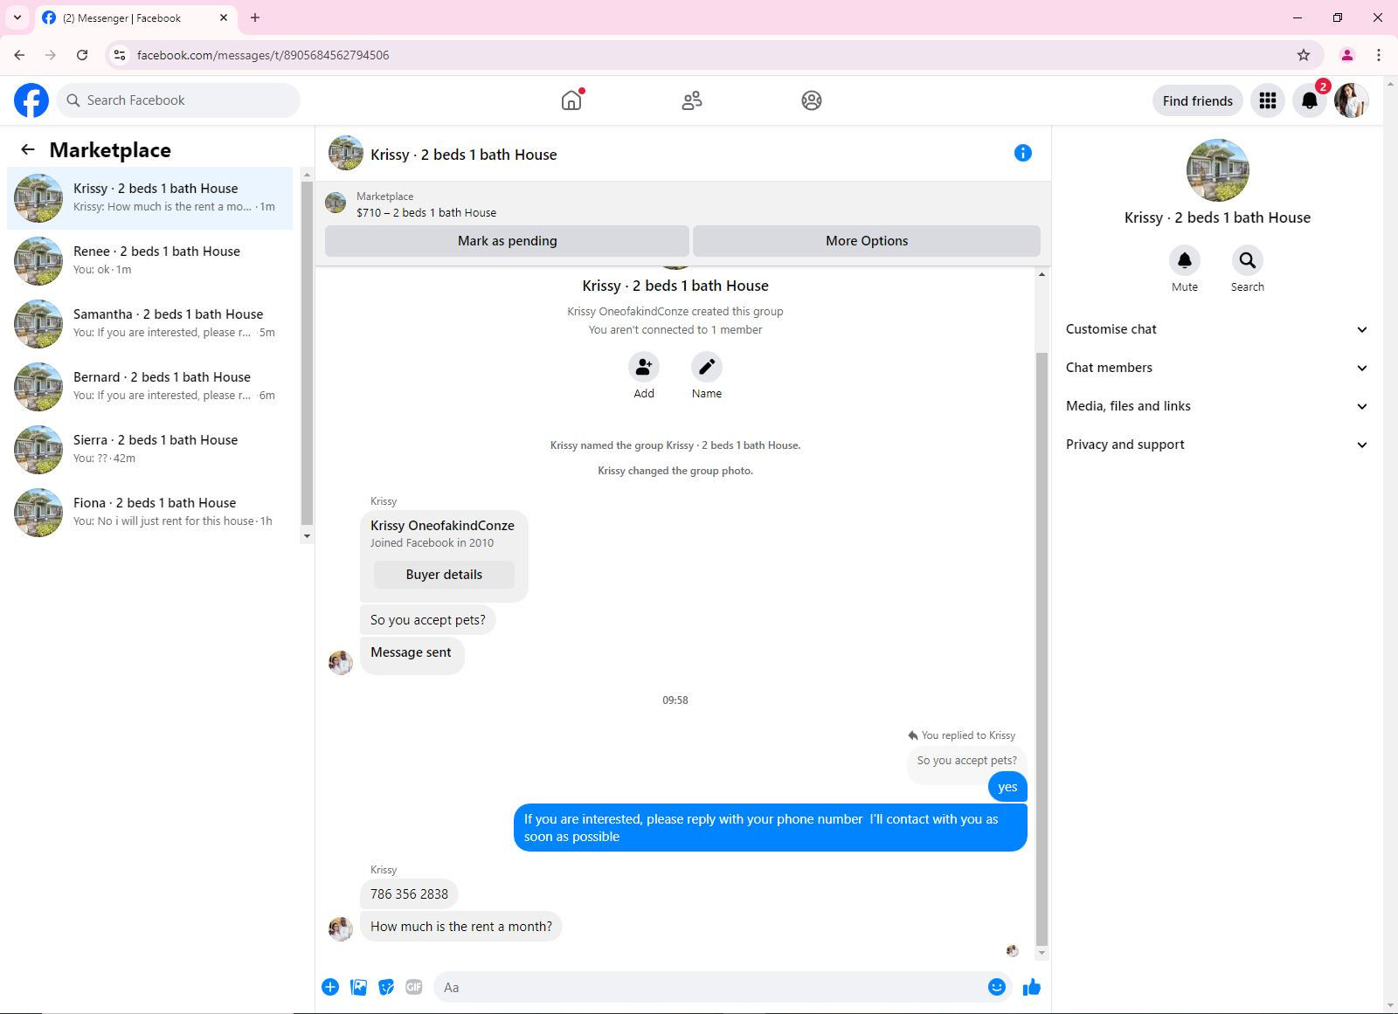Open the Facebook menu grid icon

1268,100
